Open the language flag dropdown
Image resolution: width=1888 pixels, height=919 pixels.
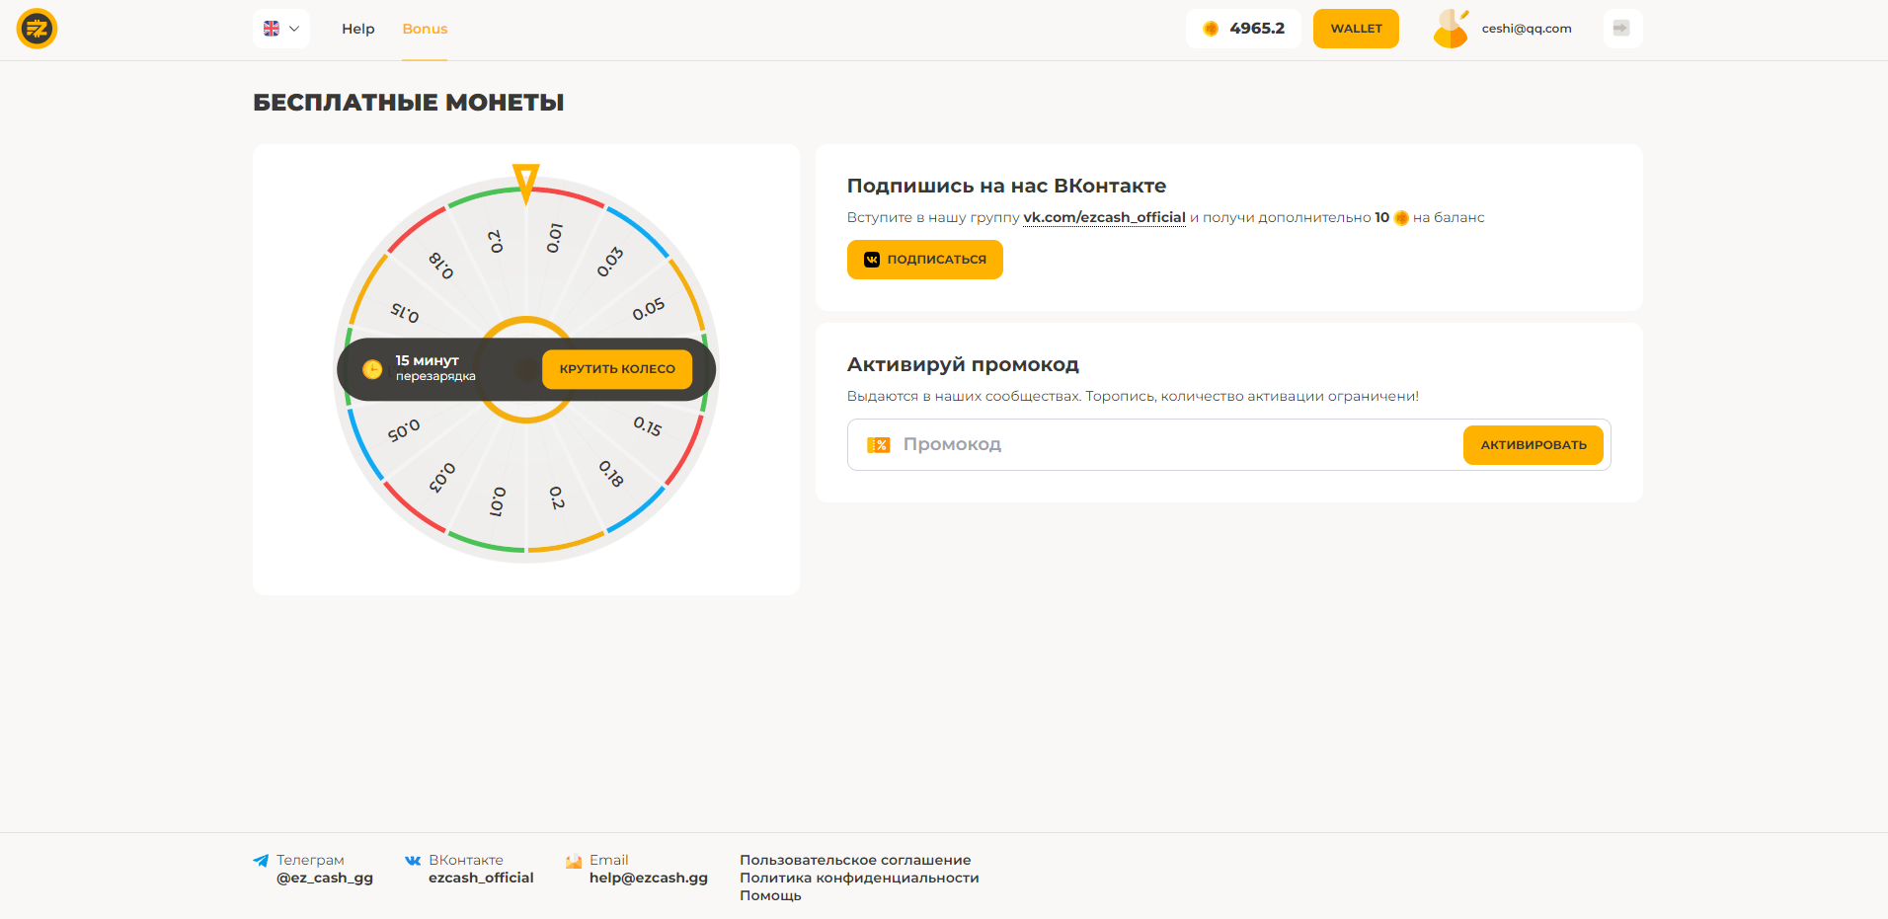(x=281, y=29)
